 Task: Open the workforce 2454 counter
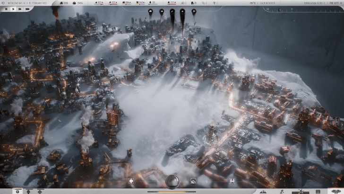point(78,3)
